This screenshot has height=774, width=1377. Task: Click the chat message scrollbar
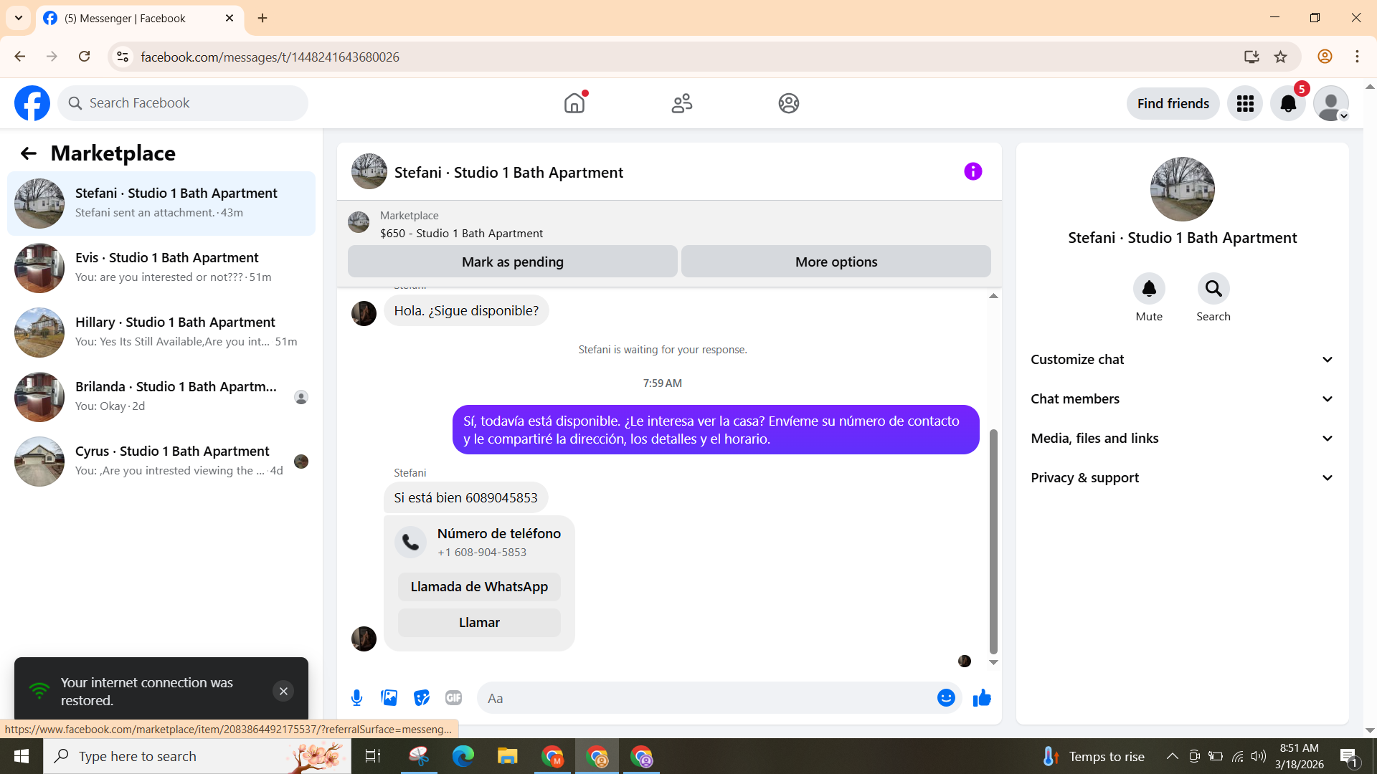click(993, 541)
